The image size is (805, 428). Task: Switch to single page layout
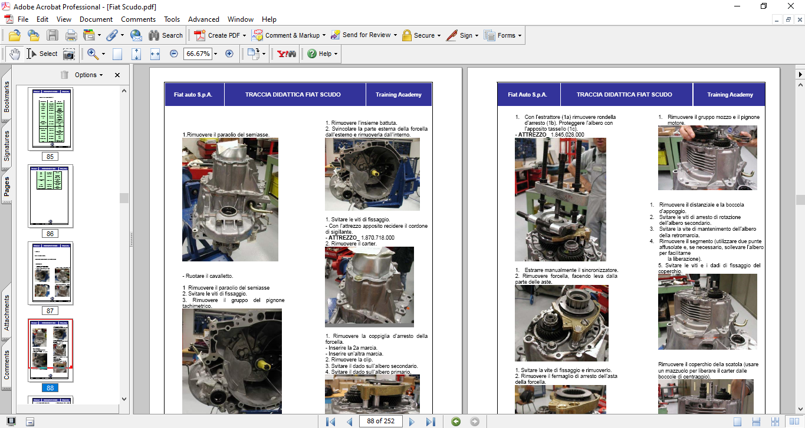pos(737,422)
